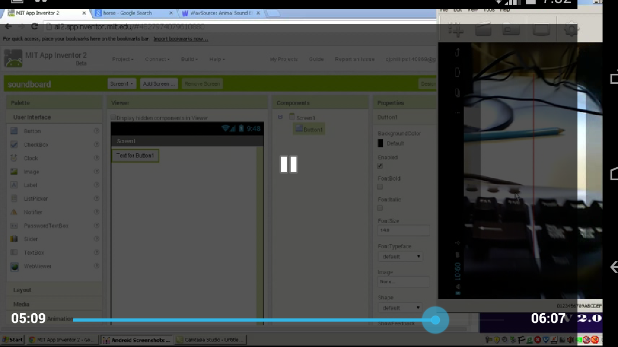Click the Remove Screen button
Screen dimensions: 618x347
pyautogui.click(x=202, y=84)
